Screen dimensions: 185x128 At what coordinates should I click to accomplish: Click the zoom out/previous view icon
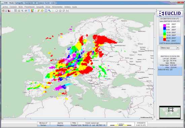coord(26,11)
